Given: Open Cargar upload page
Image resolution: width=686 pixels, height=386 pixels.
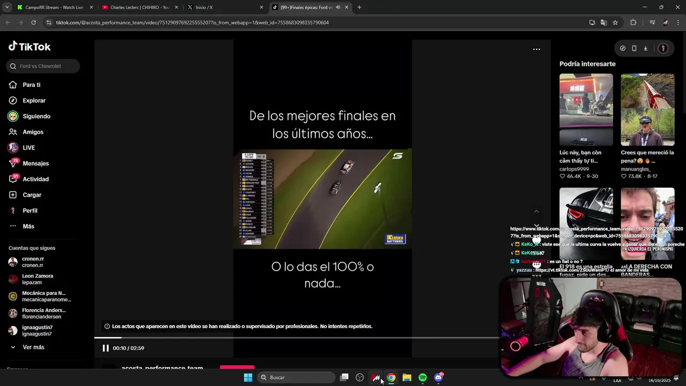Looking at the screenshot, I should [25, 195].
